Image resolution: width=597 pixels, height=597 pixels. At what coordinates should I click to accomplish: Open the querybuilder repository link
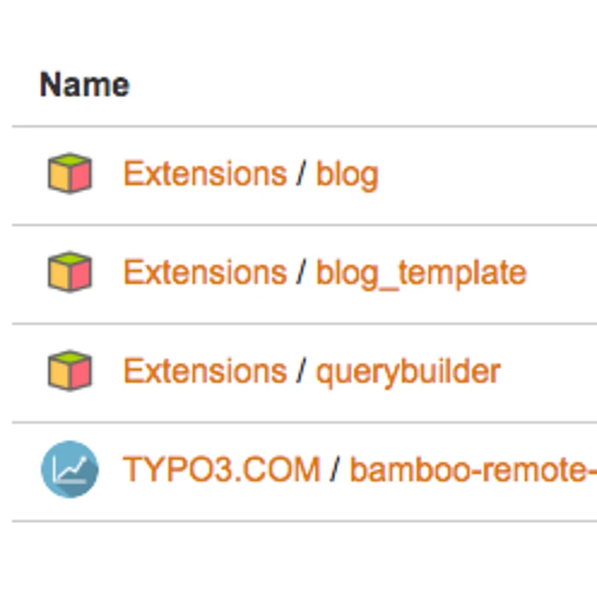(408, 373)
